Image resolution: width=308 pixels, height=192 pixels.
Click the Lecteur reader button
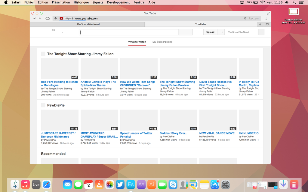[x=254, y=18]
